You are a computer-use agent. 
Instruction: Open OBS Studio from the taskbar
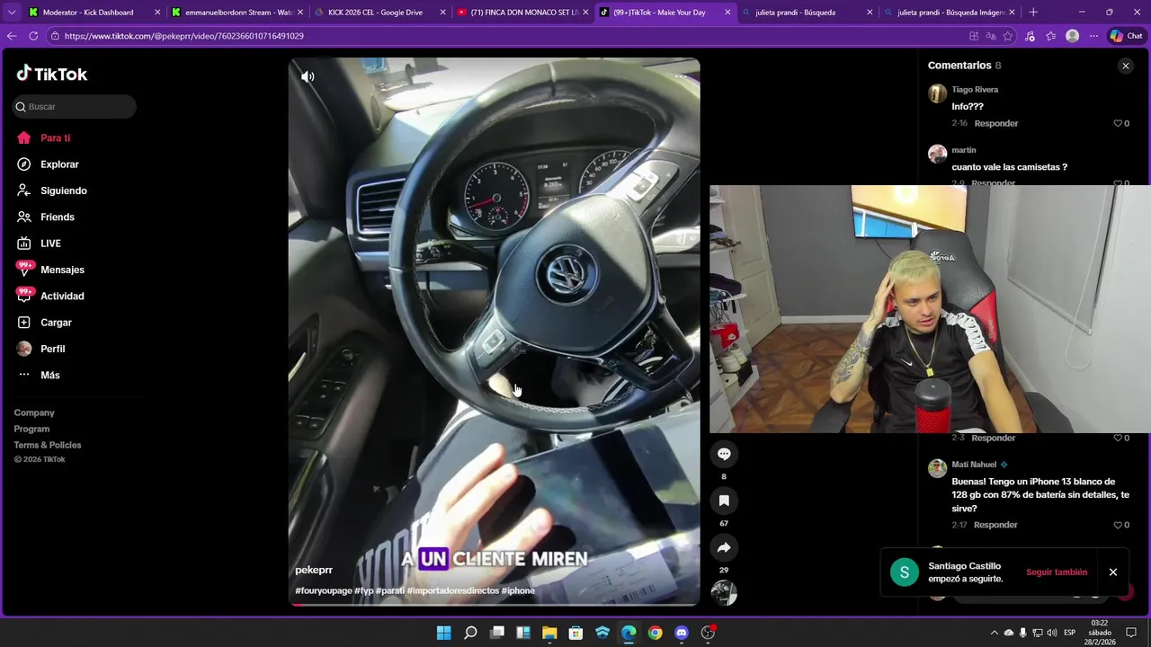point(709,633)
